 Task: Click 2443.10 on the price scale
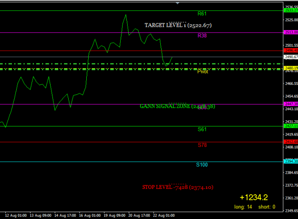coord(291,109)
